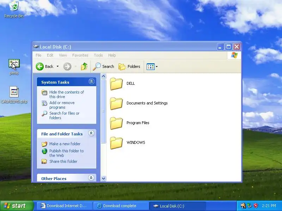Click Local Disk (C:) taskbar button
Screen dimensions: 282x211
[177, 206]
